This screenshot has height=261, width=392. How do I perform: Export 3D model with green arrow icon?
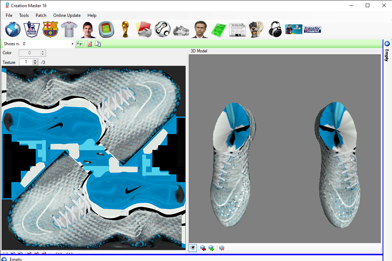coord(211,248)
